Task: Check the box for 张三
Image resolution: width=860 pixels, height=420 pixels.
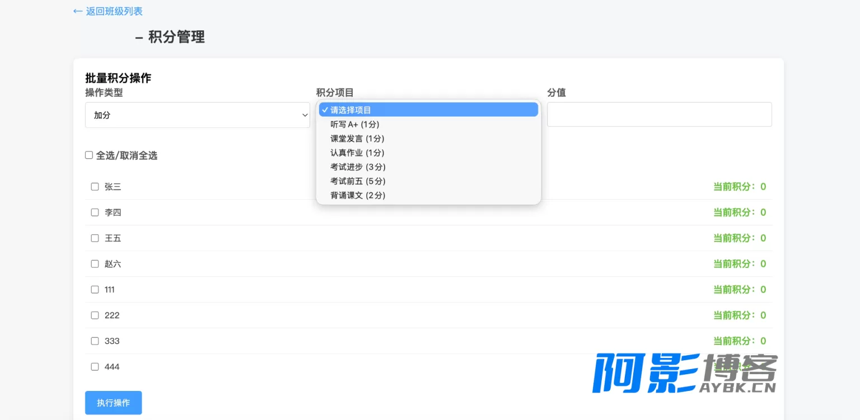Action: click(95, 187)
